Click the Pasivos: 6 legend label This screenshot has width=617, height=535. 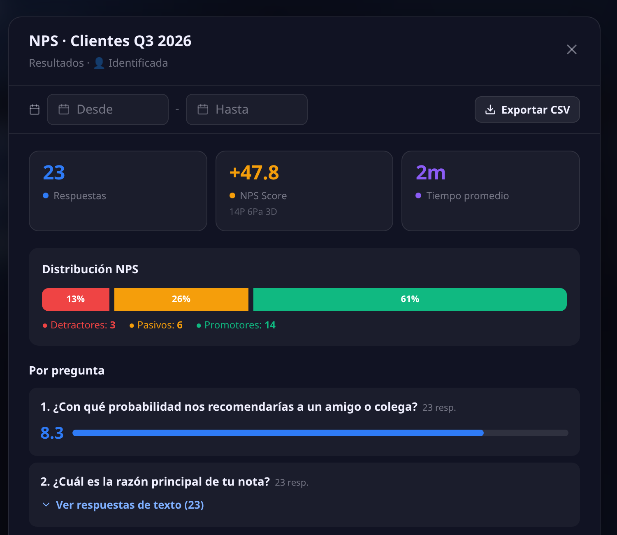tap(156, 325)
